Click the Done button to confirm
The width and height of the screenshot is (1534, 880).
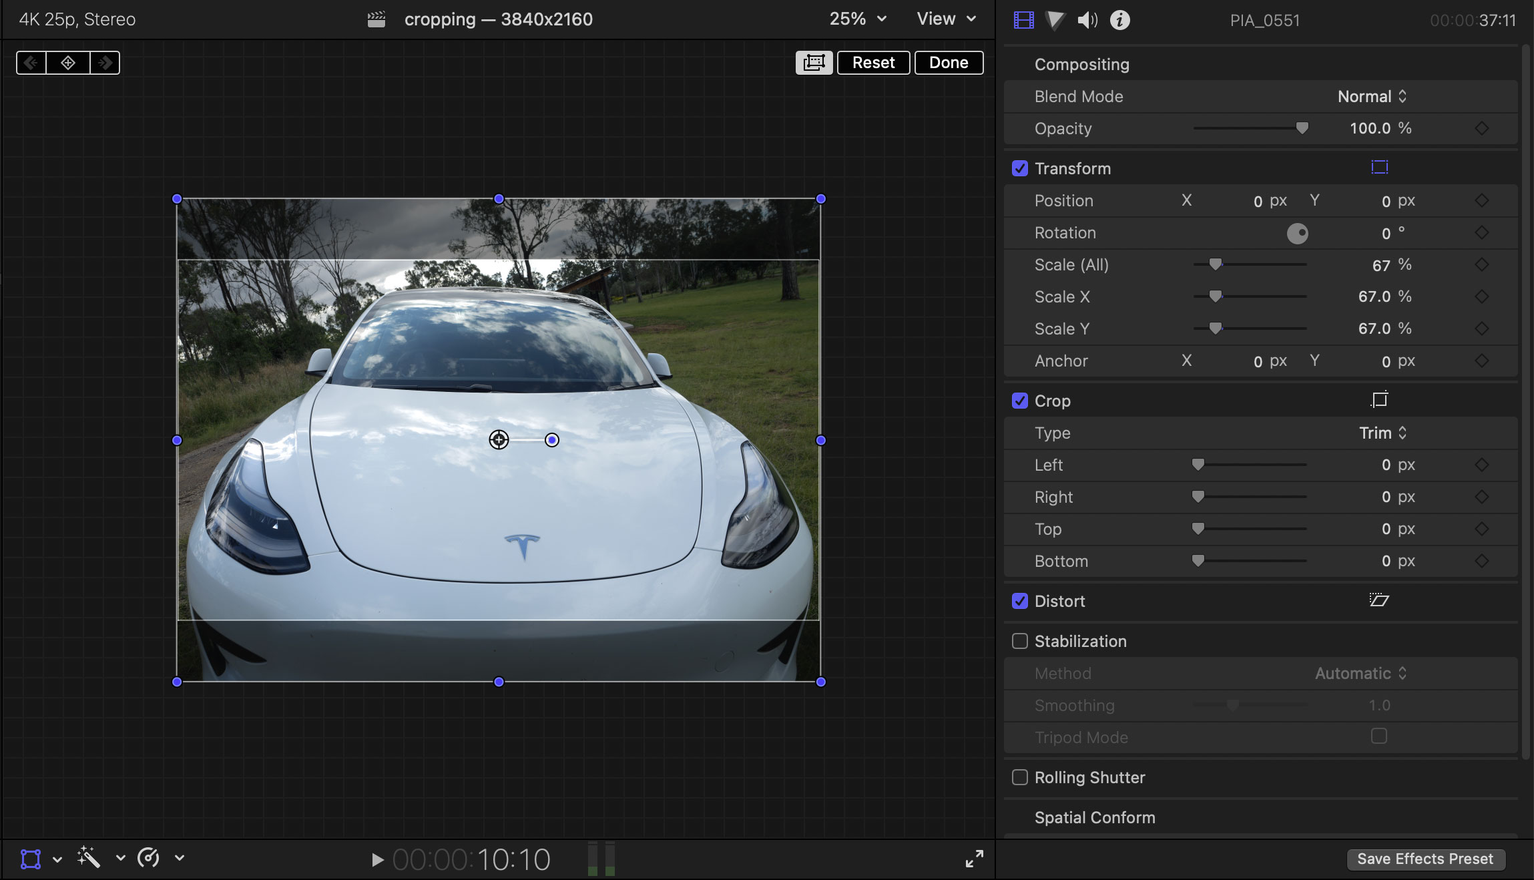pyautogui.click(x=948, y=62)
